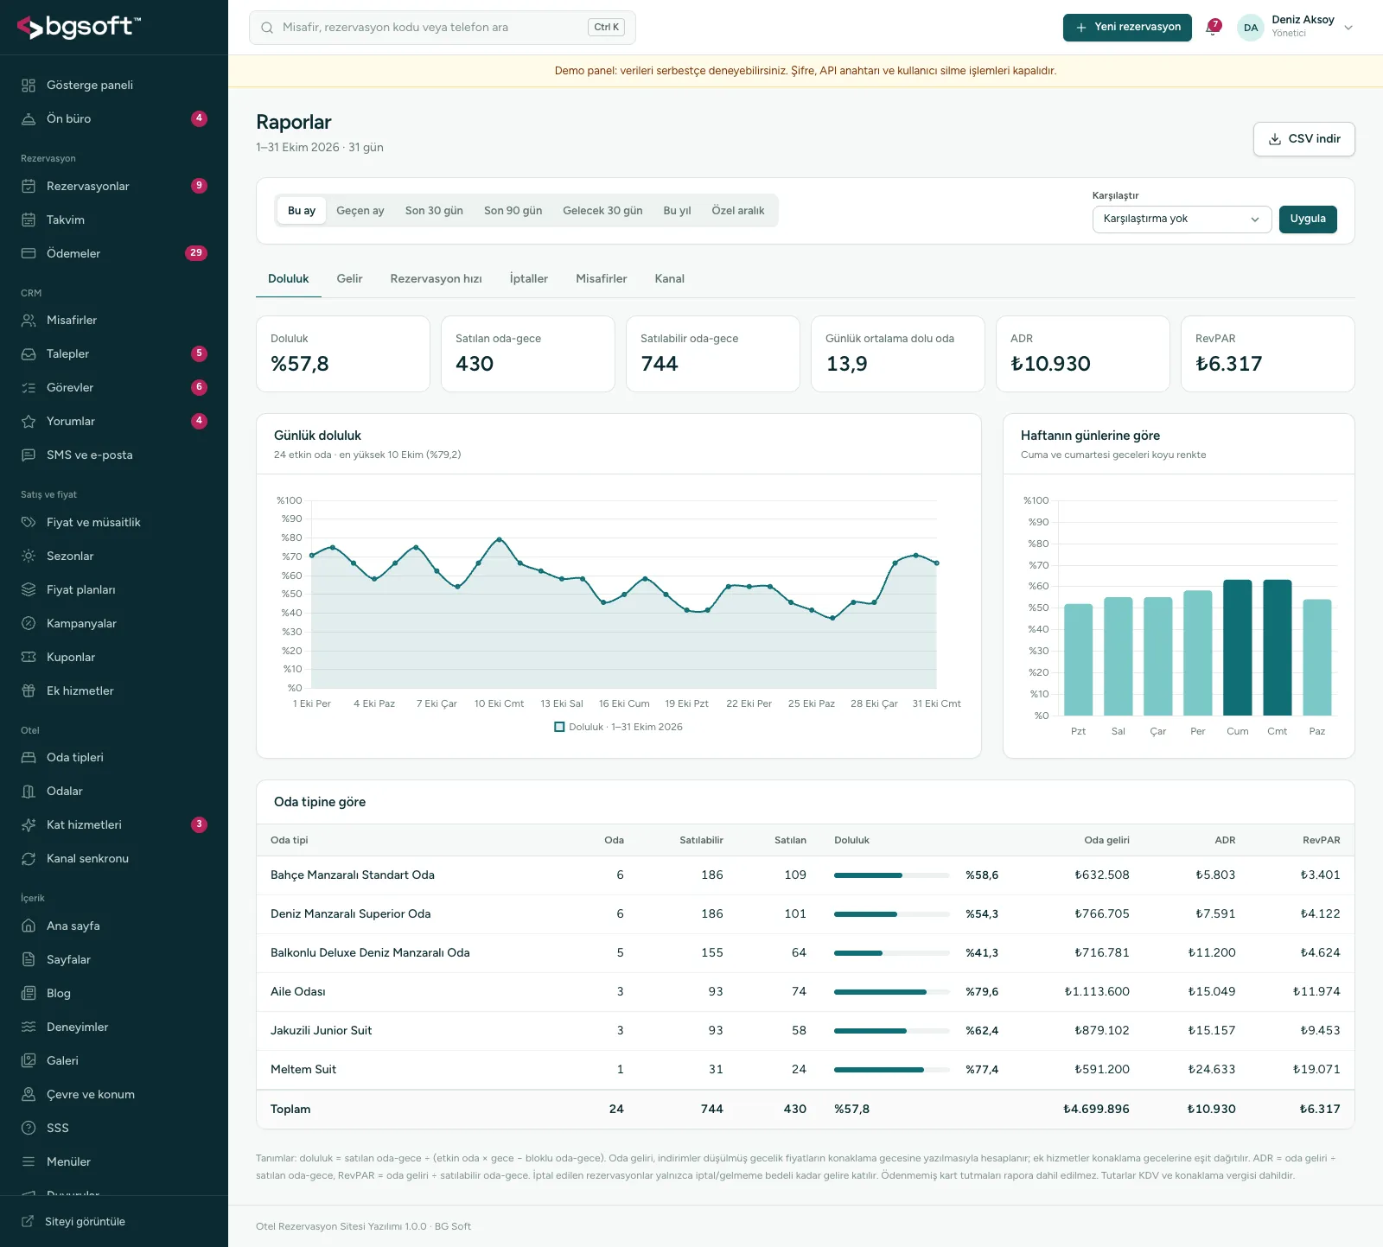The width and height of the screenshot is (1383, 1247).
Task: Open Siteyi görüntüle link
Action: [x=85, y=1222]
